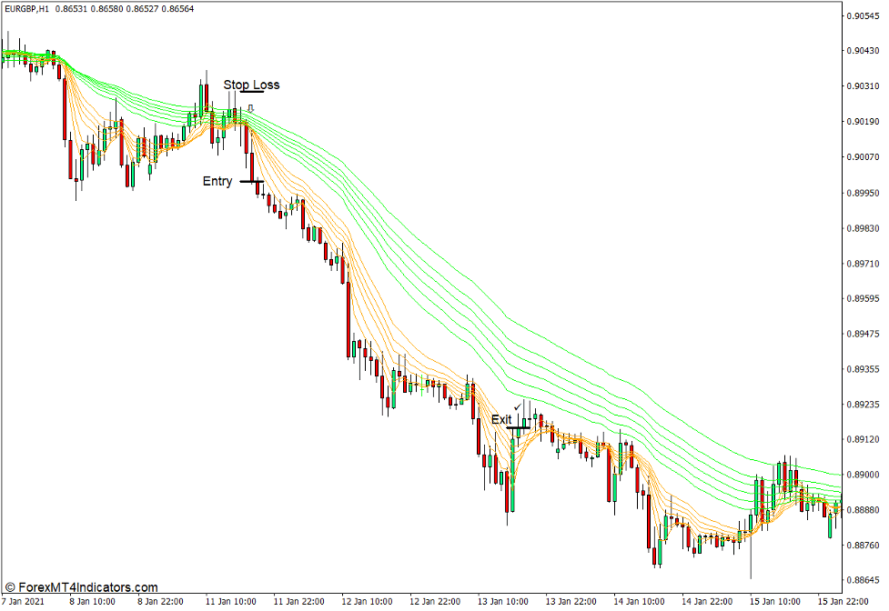Click the 0.88645 price scale label
The width and height of the screenshot is (889, 611).
[864, 579]
